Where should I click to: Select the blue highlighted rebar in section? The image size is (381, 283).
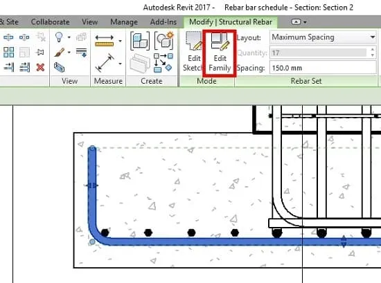click(x=219, y=241)
